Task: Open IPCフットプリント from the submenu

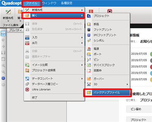Action: pos(108,35)
